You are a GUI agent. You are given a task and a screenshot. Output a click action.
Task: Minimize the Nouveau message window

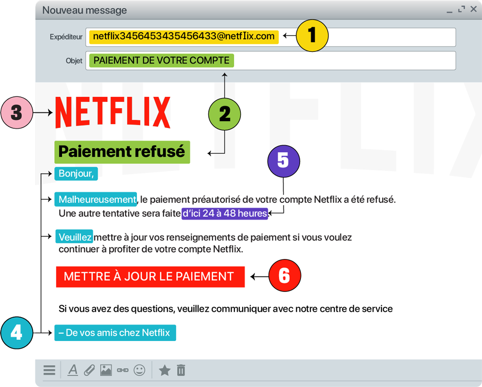click(449, 11)
